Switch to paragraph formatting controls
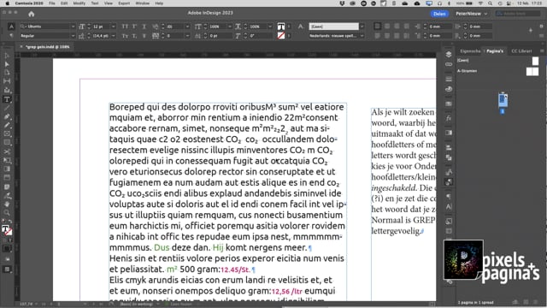The image size is (547, 308). [11, 36]
